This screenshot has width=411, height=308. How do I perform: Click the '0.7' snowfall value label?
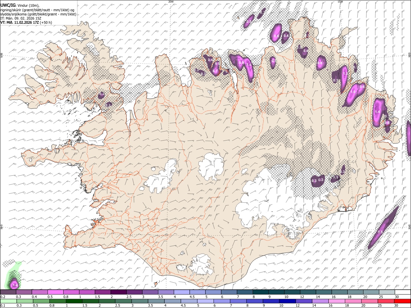click(x=215, y=71)
